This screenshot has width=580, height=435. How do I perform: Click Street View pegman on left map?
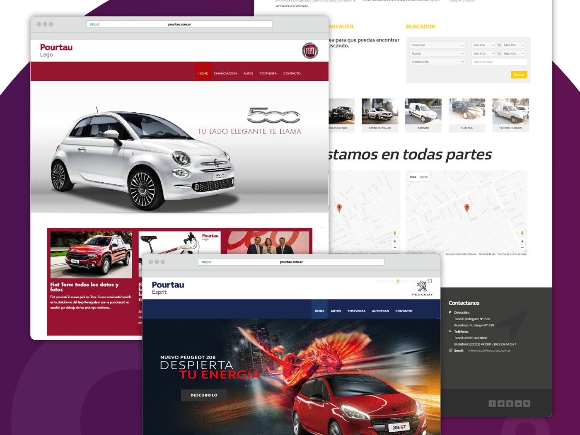click(395, 233)
